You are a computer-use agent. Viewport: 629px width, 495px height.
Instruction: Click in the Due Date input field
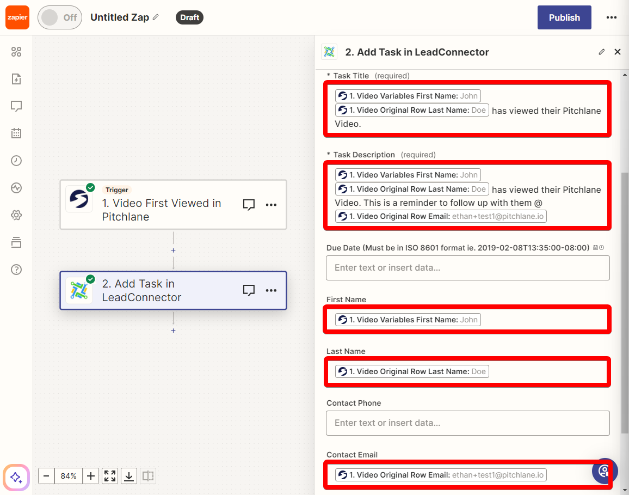(x=467, y=268)
